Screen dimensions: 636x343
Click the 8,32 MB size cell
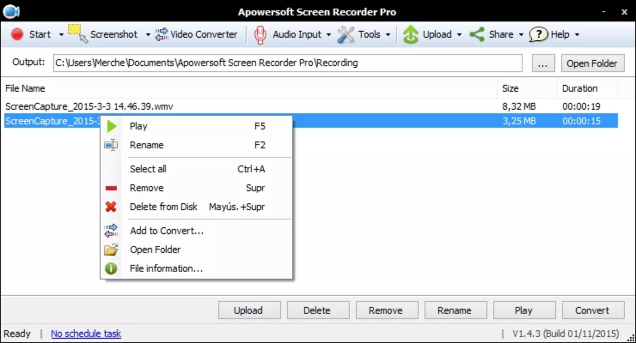coord(519,106)
